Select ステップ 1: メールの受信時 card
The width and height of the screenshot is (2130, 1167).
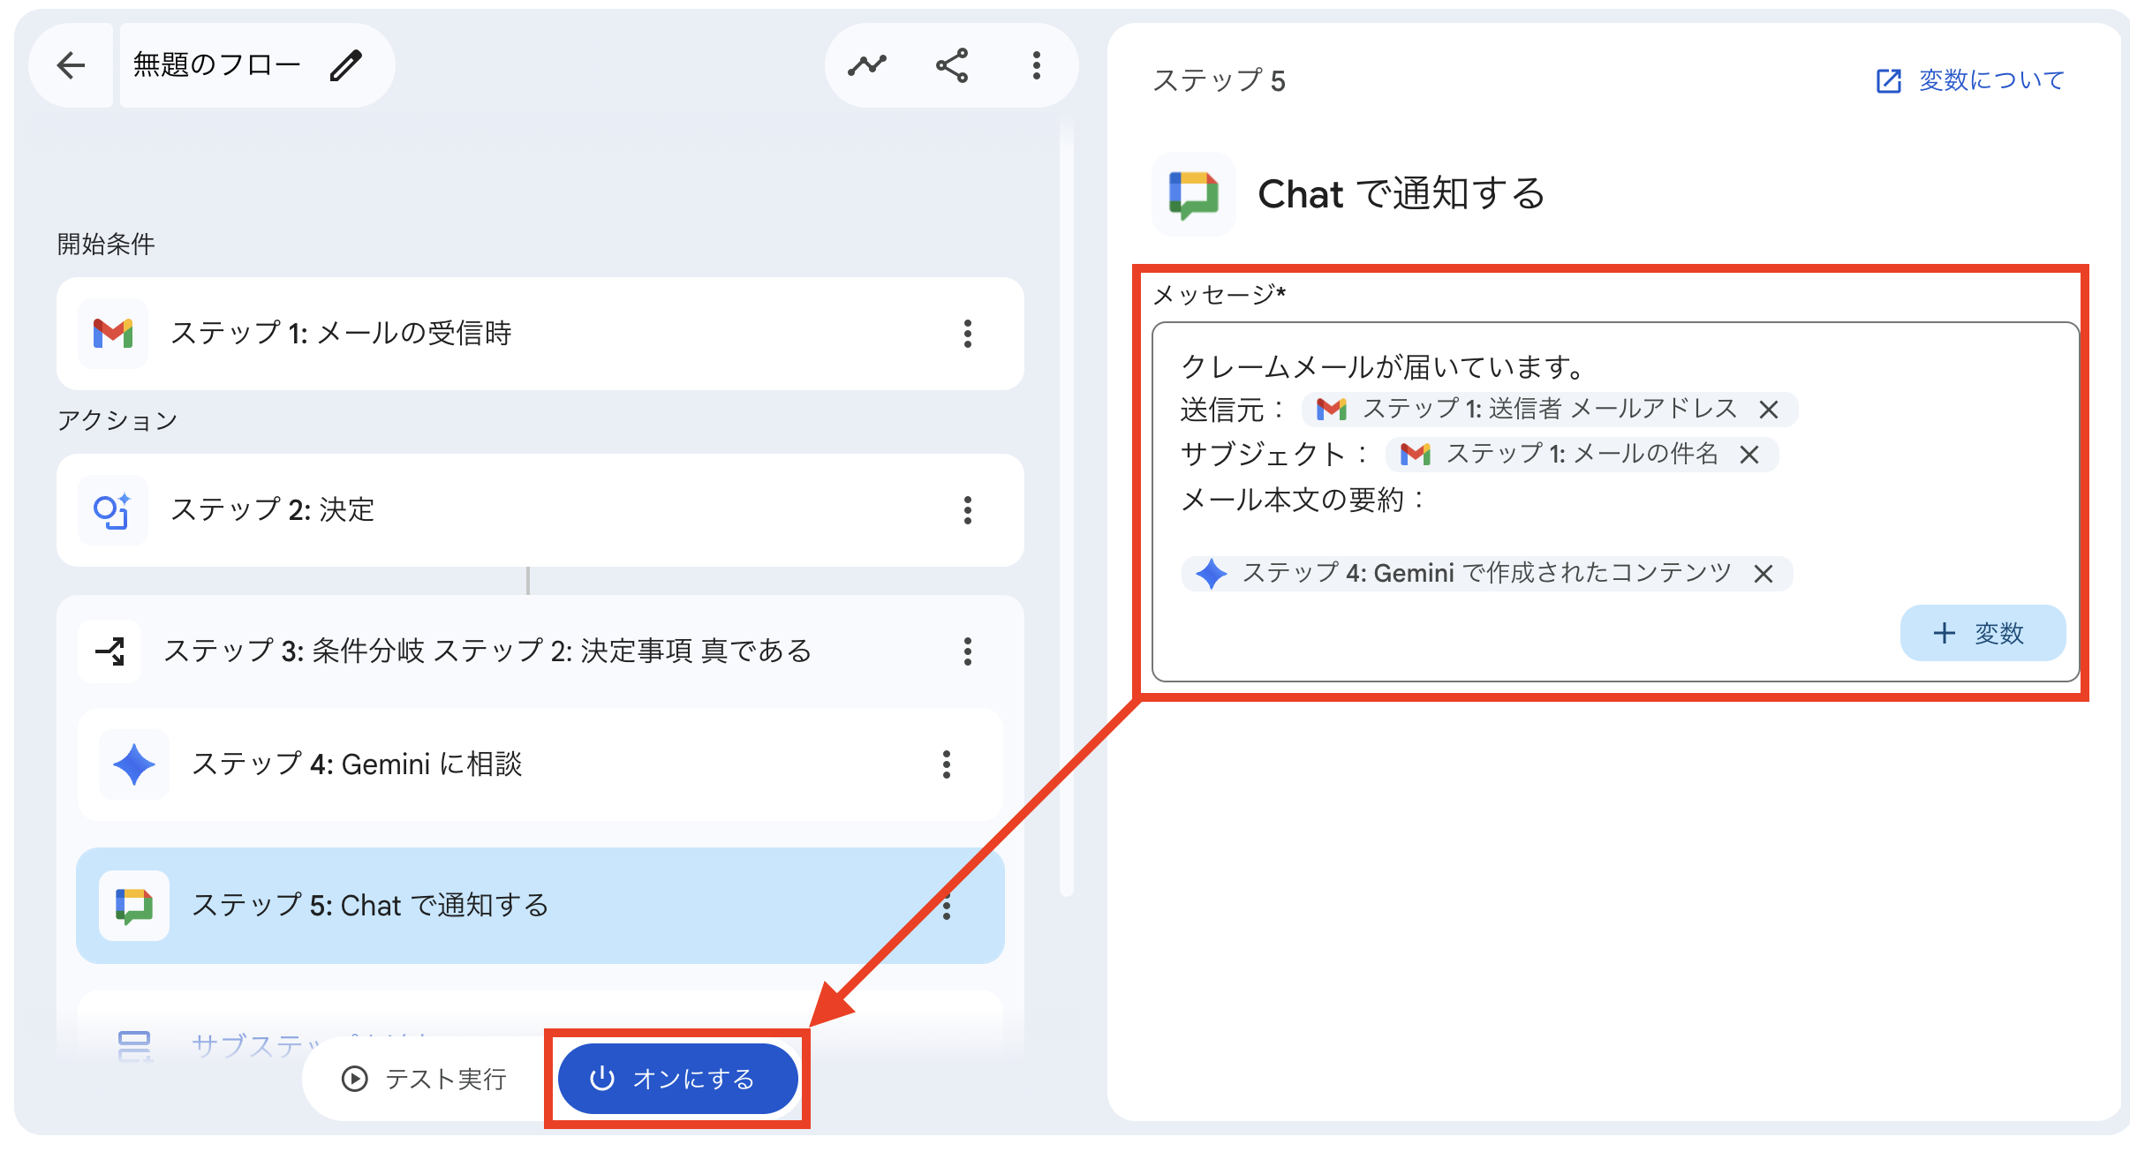(x=540, y=334)
